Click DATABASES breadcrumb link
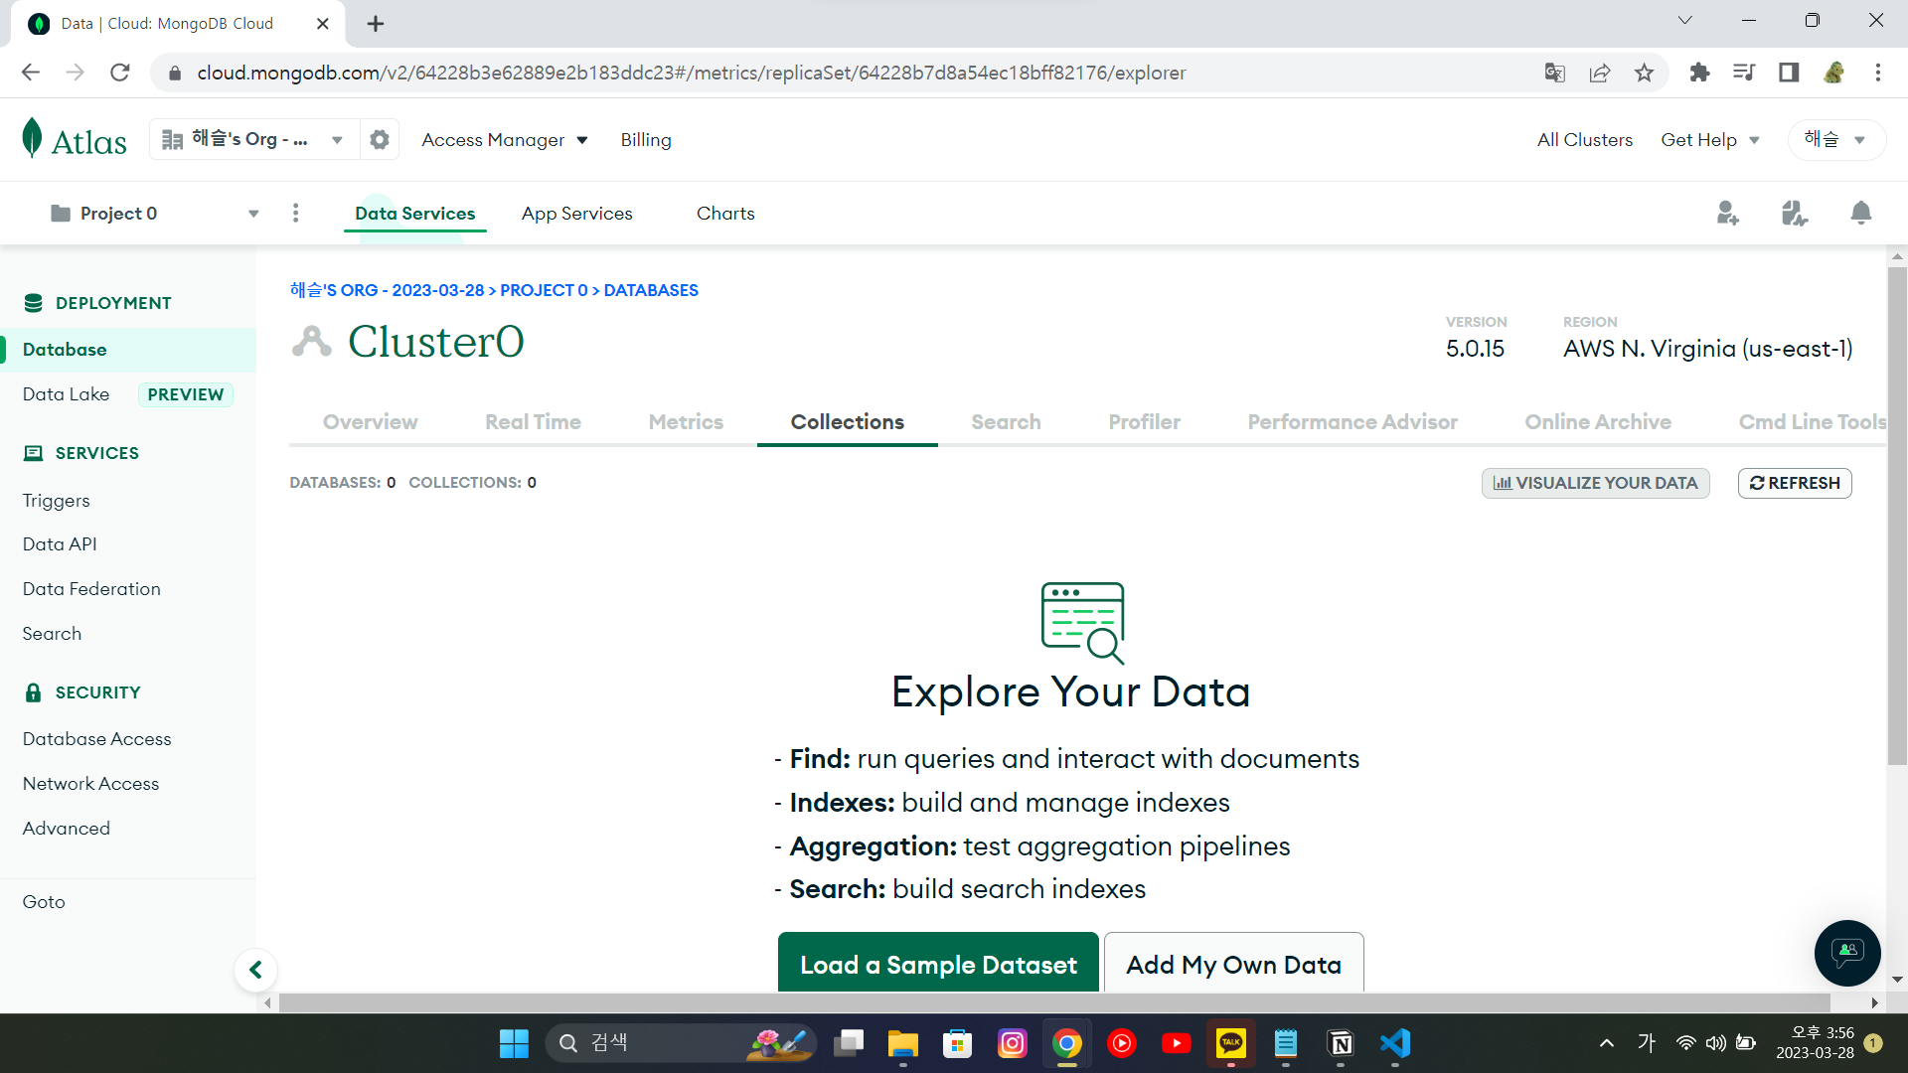Viewport: 1908px width, 1073px height. click(x=651, y=290)
